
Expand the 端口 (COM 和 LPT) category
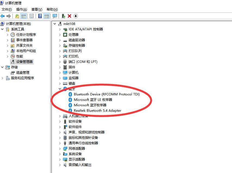[x=60, y=62]
